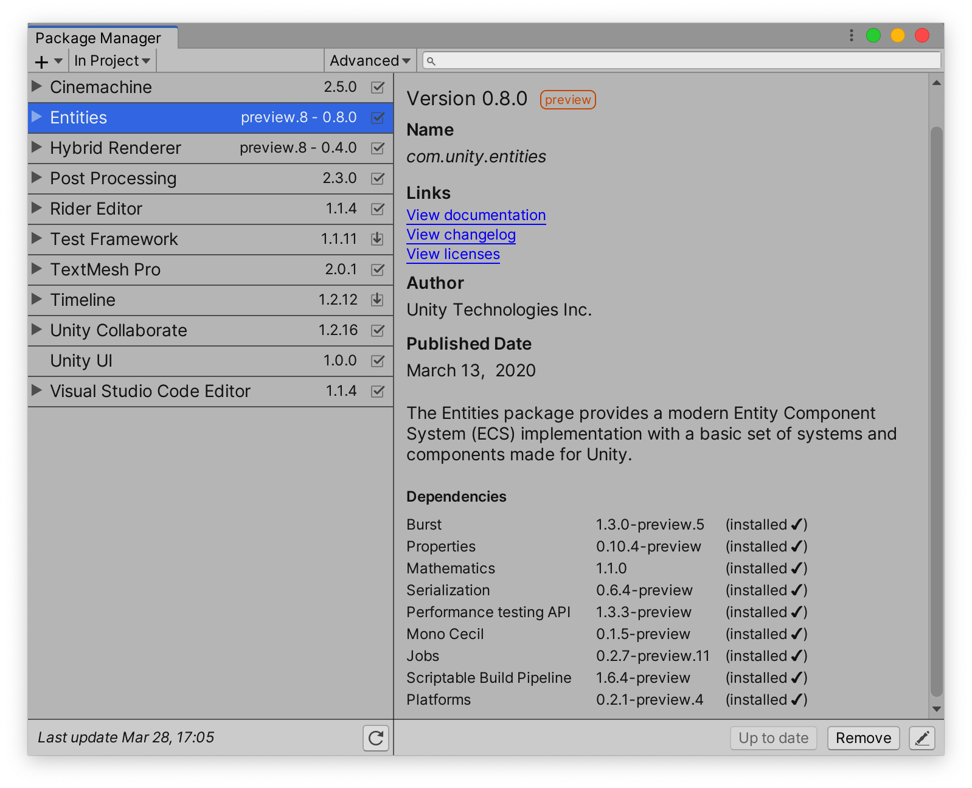Open dropdown arrow beside the plus button
The height and width of the screenshot is (788, 972).
pos(58,61)
